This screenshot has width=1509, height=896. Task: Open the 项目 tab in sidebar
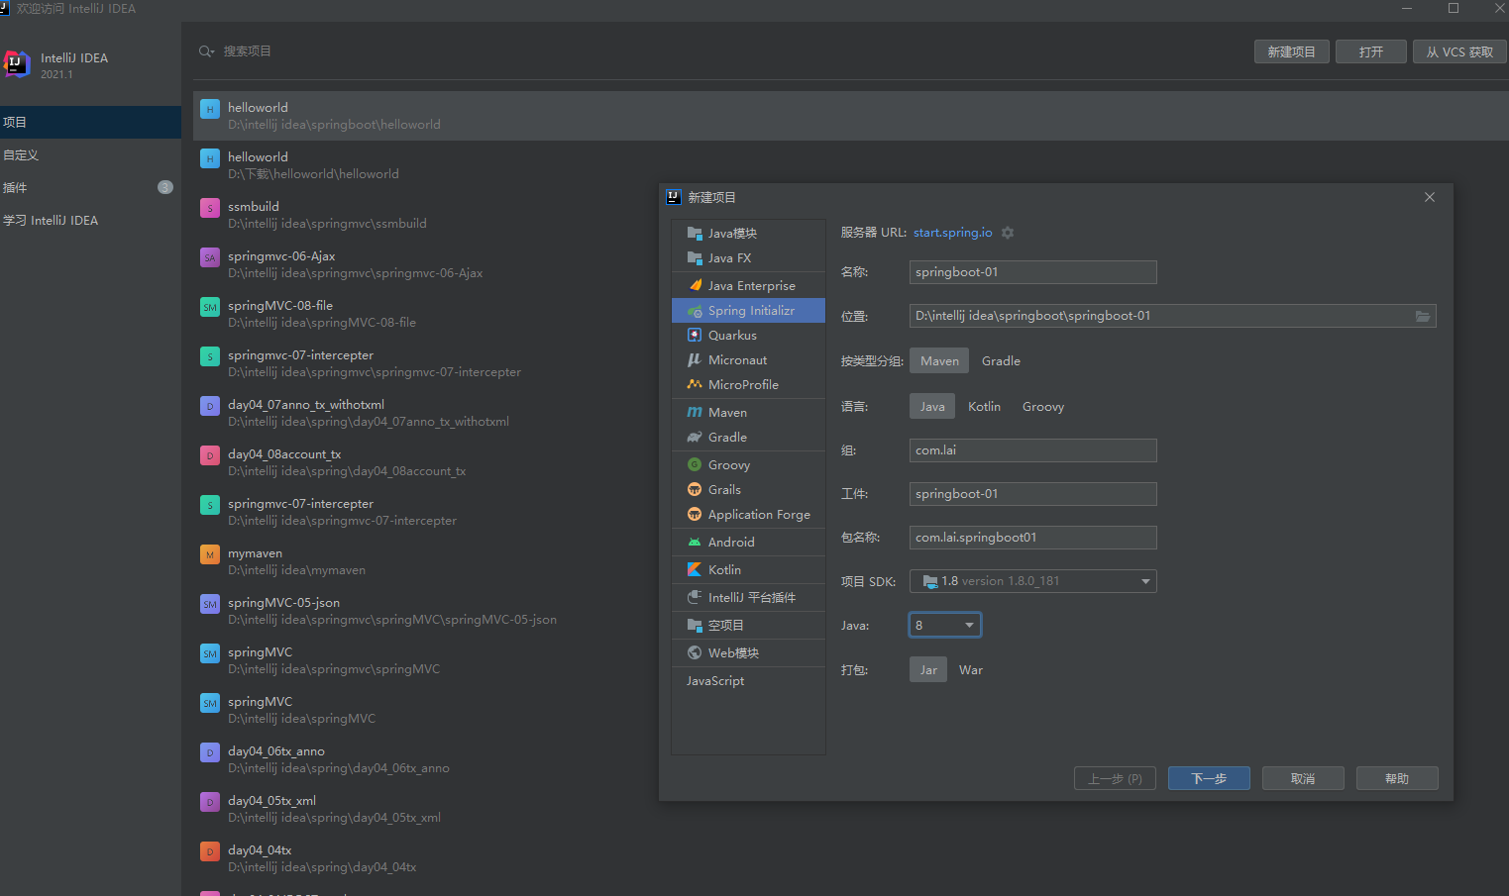(x=90, y=123)
